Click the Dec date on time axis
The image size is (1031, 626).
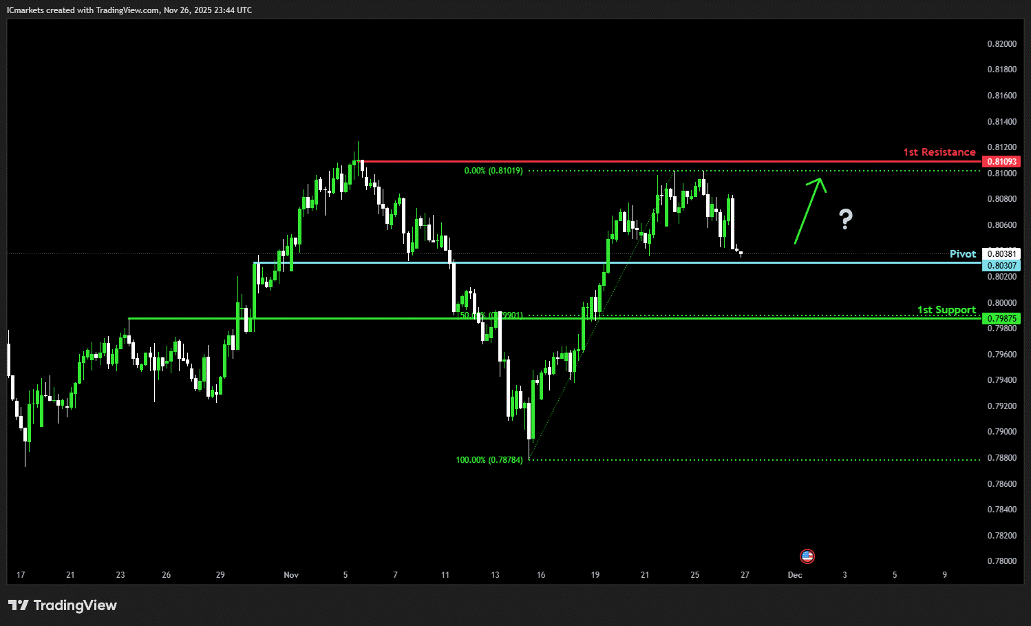pos(795,575)
